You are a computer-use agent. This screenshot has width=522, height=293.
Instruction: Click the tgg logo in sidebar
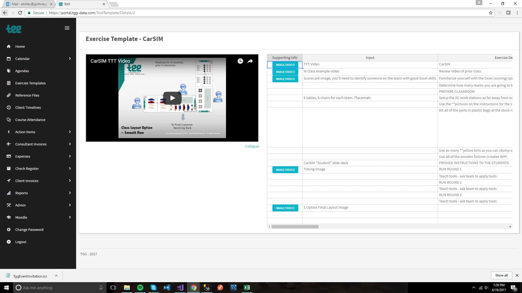pyautogui.click(x=14, y=28)
